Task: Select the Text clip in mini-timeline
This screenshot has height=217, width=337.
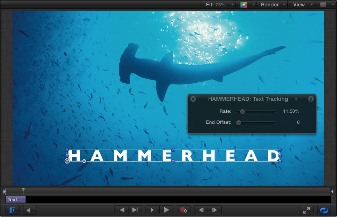Action: point(15,200)
